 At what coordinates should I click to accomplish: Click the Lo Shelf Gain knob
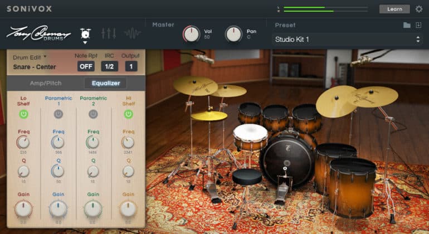point(23,209)
